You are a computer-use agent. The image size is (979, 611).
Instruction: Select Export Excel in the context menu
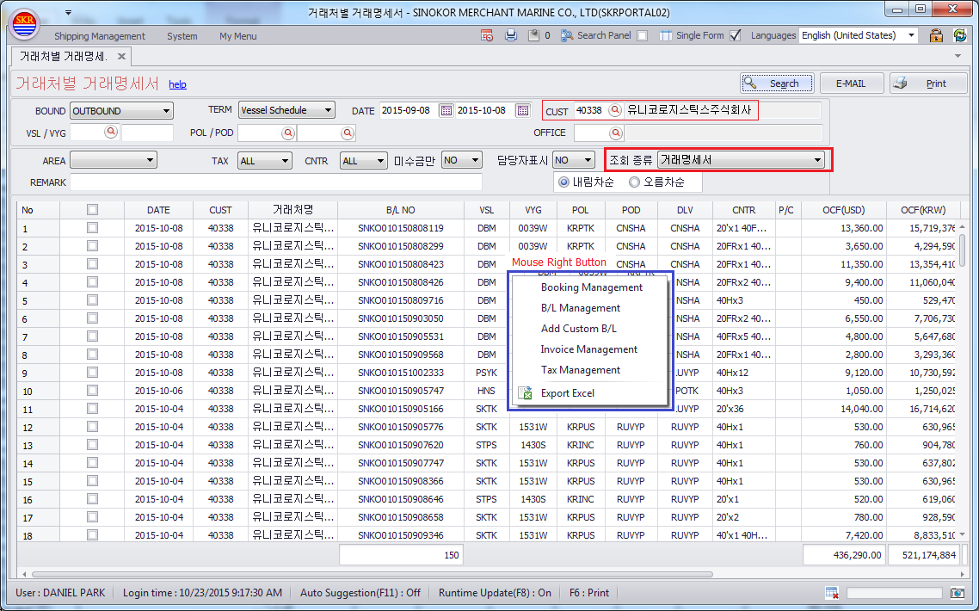[567, 393]
